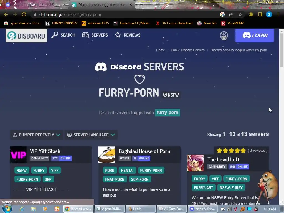Open the SEARCH menu item
Viewport: 284px width, 213px height.
(63, 35)
